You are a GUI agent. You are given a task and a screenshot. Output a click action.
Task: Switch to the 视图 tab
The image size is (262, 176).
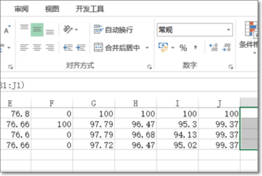click(52, 9)
